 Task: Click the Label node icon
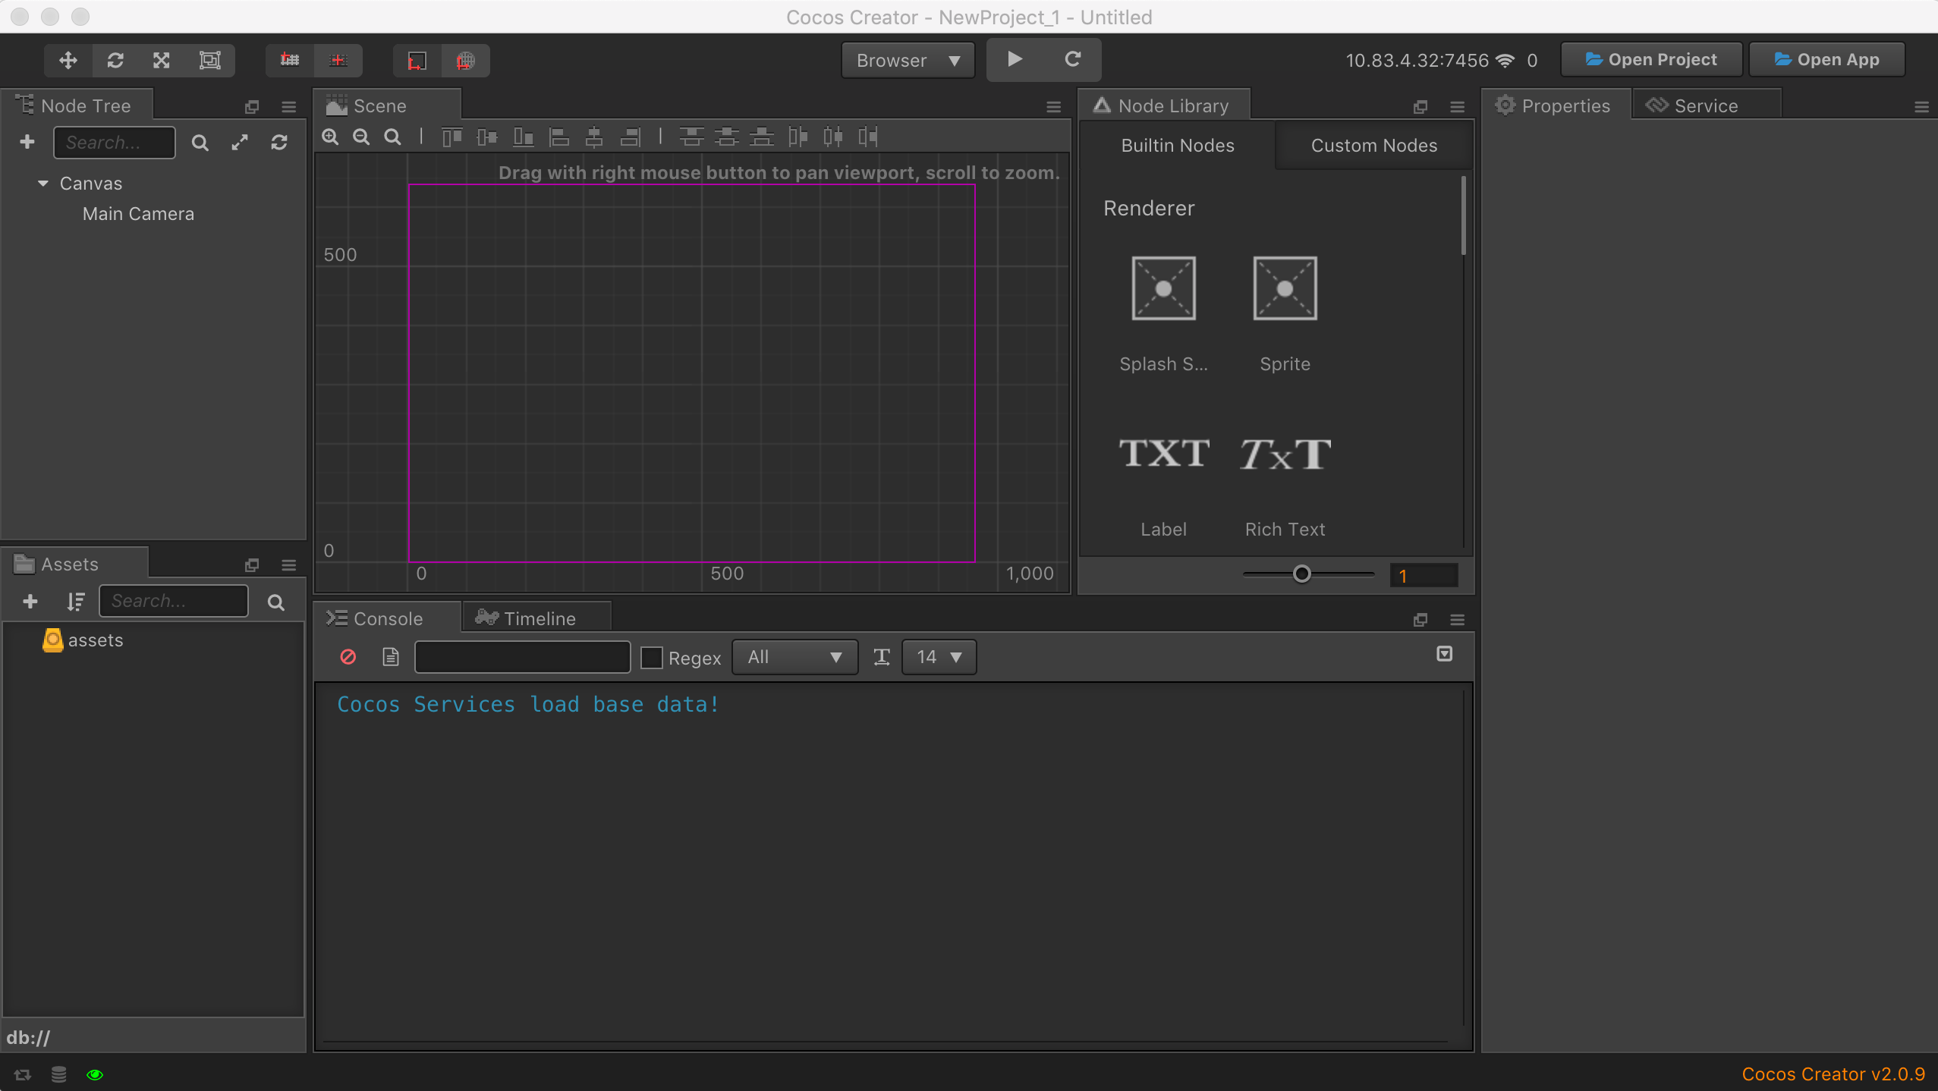[1163, 454]
